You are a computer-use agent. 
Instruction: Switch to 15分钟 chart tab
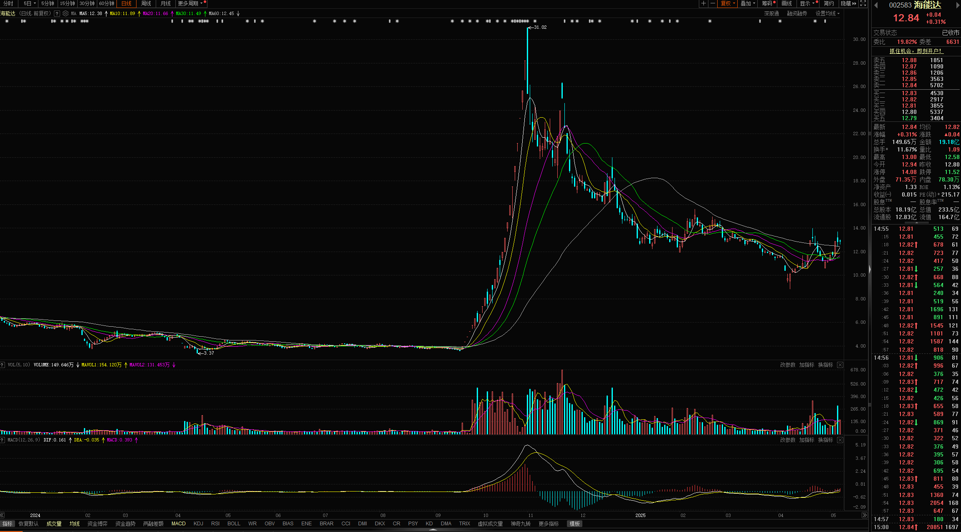(x=67, y=3)
